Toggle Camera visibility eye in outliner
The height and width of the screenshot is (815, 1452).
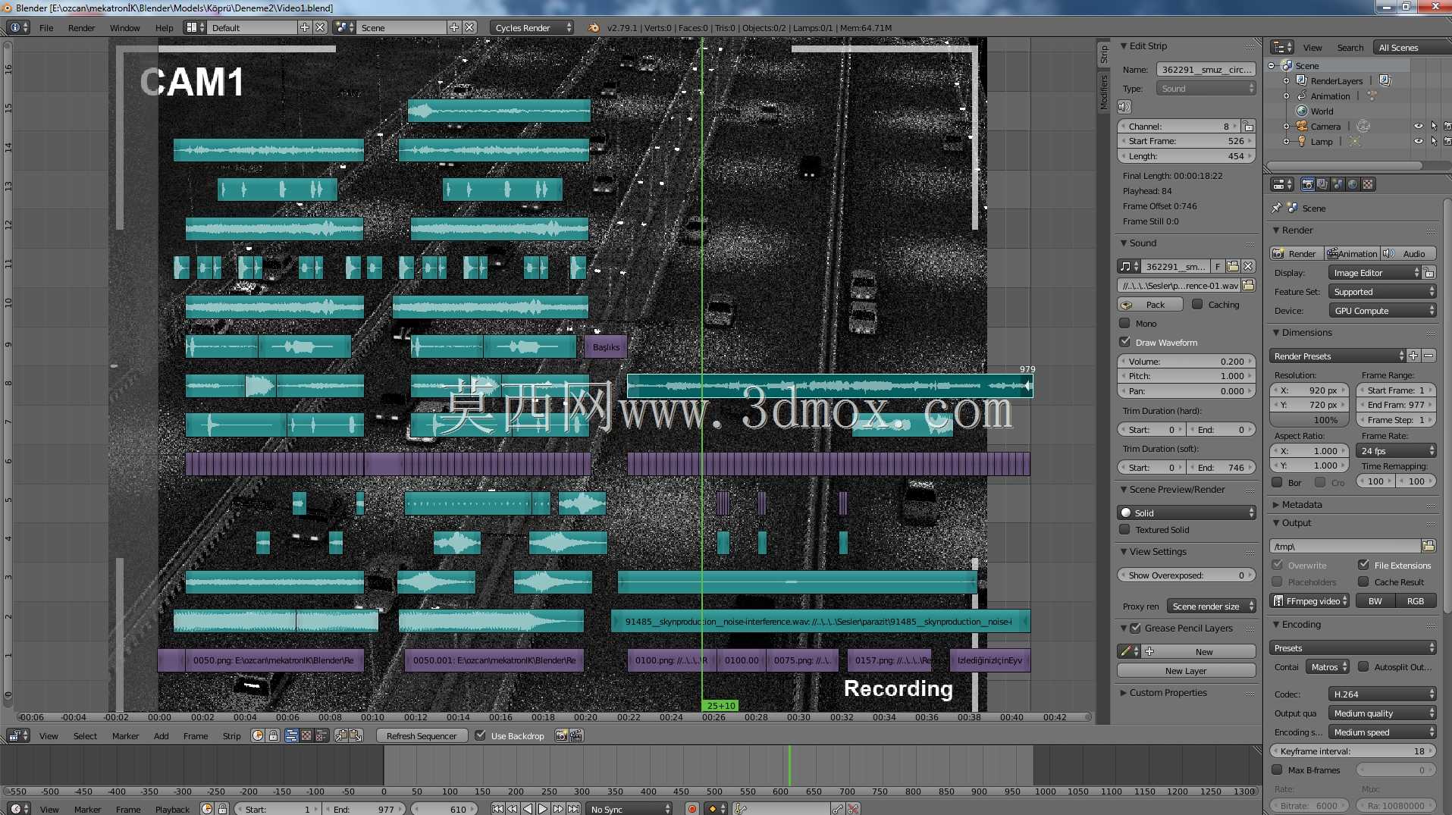(x=1418, y=126)
